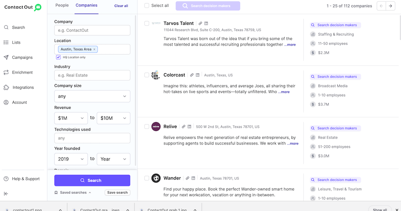Image resolution: width=401 pixels, height=211 pixels.
Task: Open the Wander company name
Action: pos(172,178)
